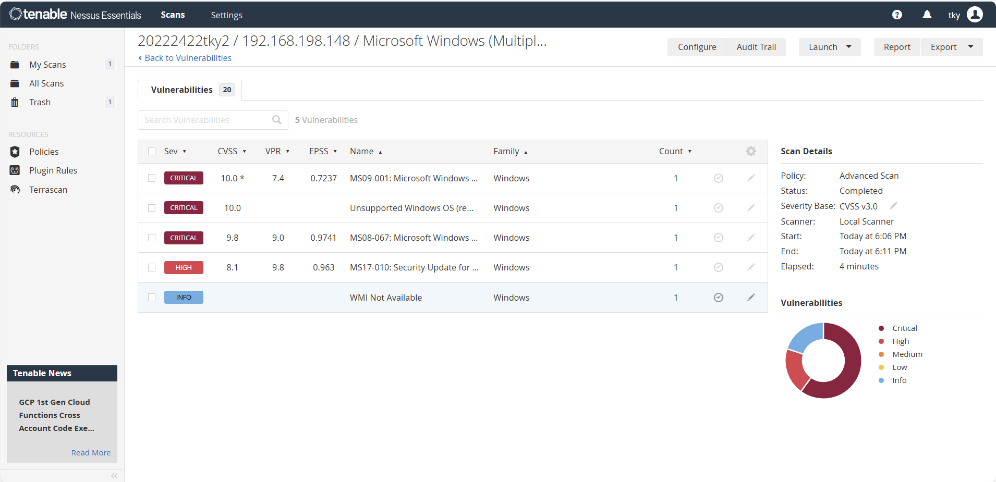Click the INFO severity badge
The width and height of the screenshot is (996, 482).
[184, 298]
